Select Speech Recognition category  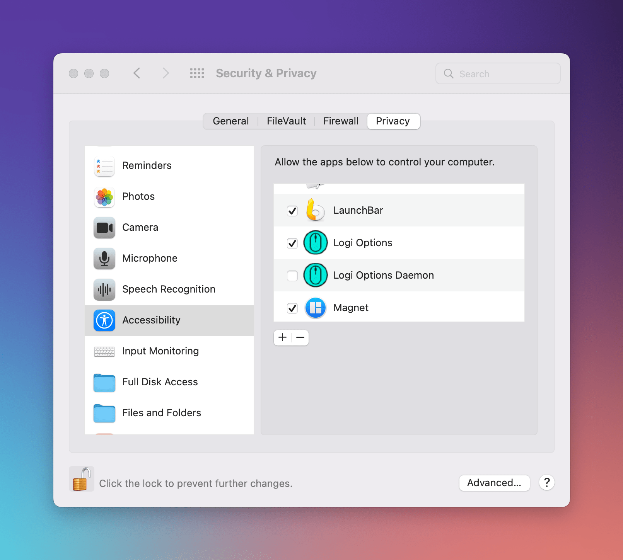[169, 289]
